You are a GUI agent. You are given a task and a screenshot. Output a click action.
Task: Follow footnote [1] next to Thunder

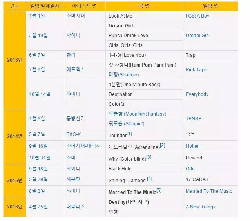pos(129,134)
